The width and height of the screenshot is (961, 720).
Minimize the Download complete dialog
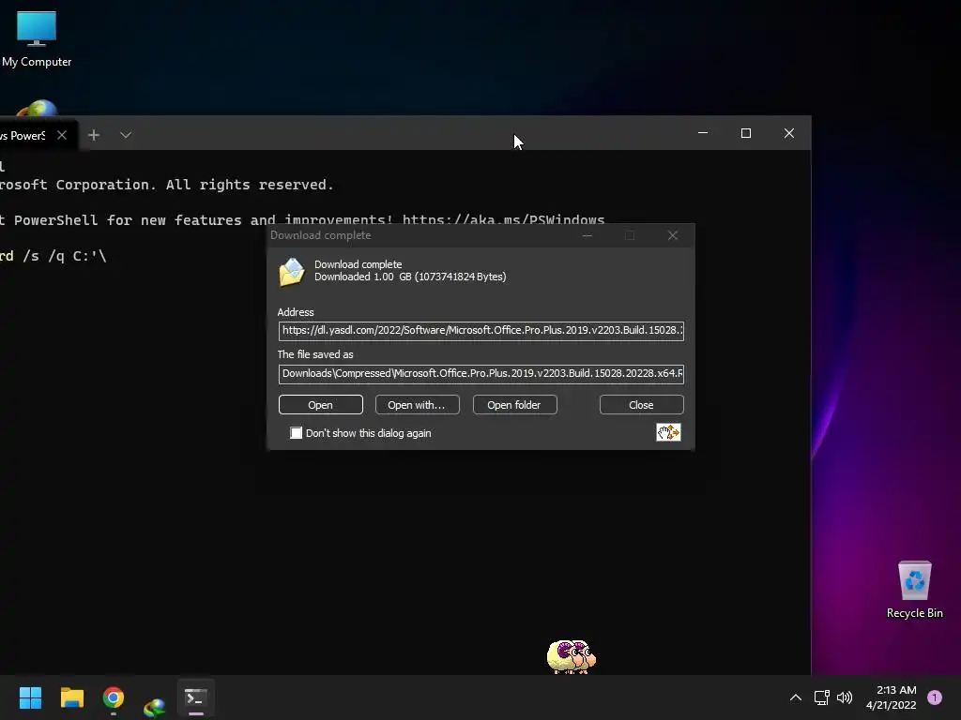[x=587, y=235]
